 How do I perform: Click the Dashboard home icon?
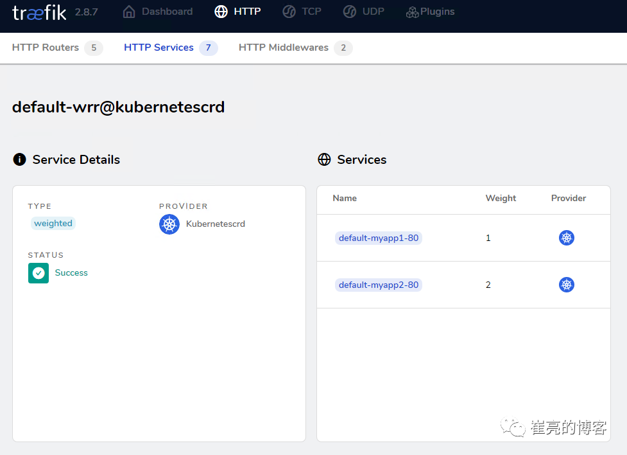(x=129, y=12)
